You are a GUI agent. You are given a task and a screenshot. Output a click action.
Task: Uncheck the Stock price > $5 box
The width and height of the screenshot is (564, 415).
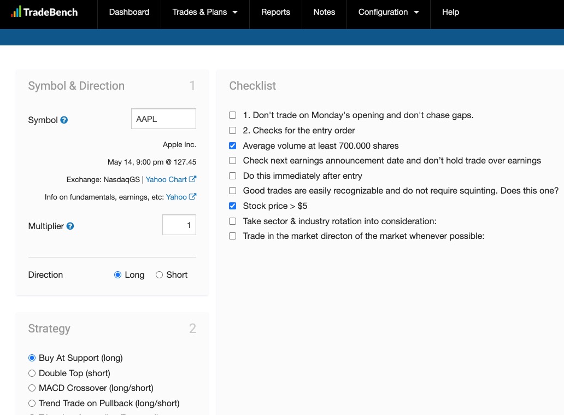coord(233,206)
